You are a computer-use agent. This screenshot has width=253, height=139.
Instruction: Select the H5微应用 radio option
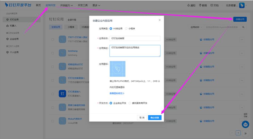(111, 29)
